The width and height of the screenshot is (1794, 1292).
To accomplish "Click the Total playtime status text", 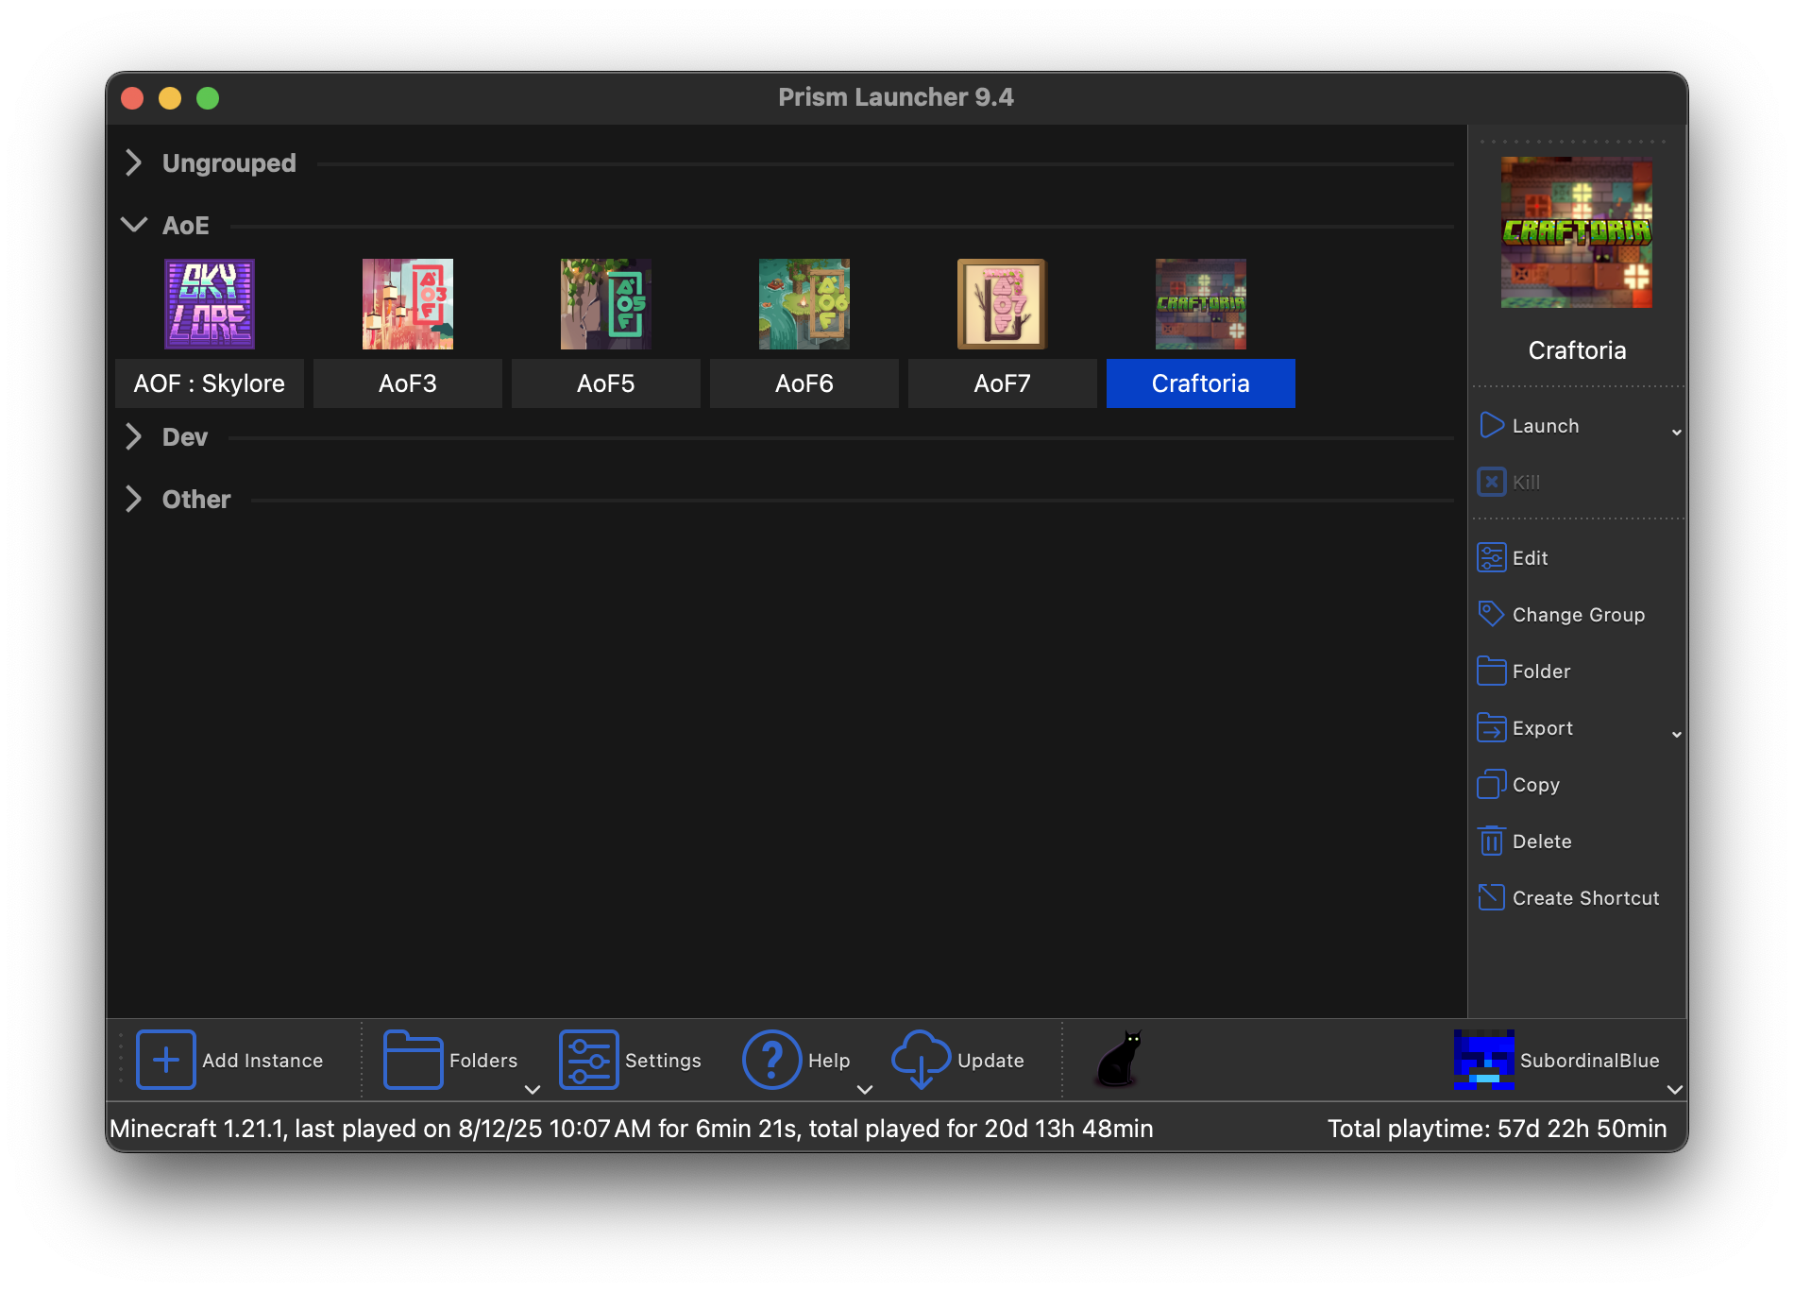I will [1498, 1129].
